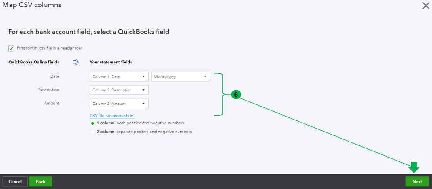
Task: Click the QuickBooks Online fields label
Action: click(x=34, y=62)
